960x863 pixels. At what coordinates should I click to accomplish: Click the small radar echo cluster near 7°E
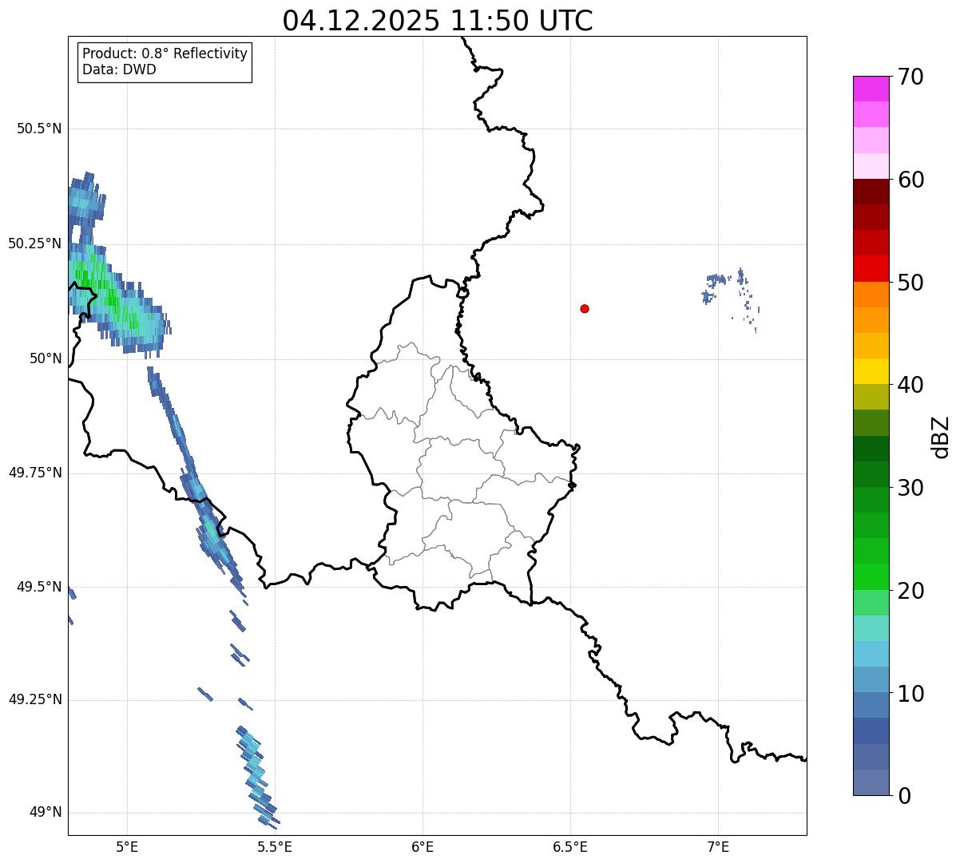[x=729, y=299]
